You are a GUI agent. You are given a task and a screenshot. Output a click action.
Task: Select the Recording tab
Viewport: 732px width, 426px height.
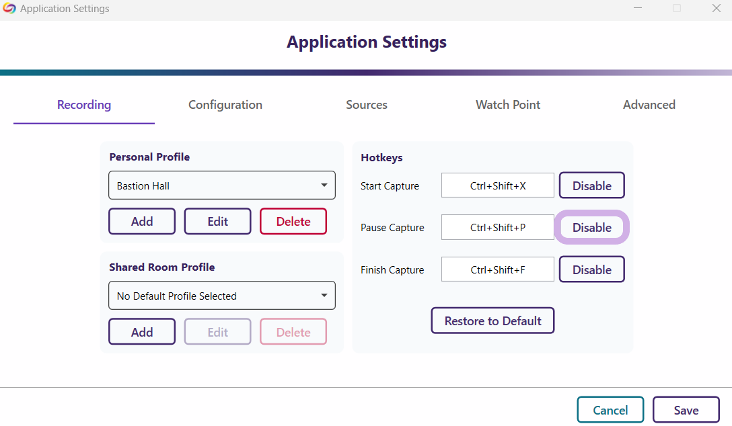(x=84, y=105)
